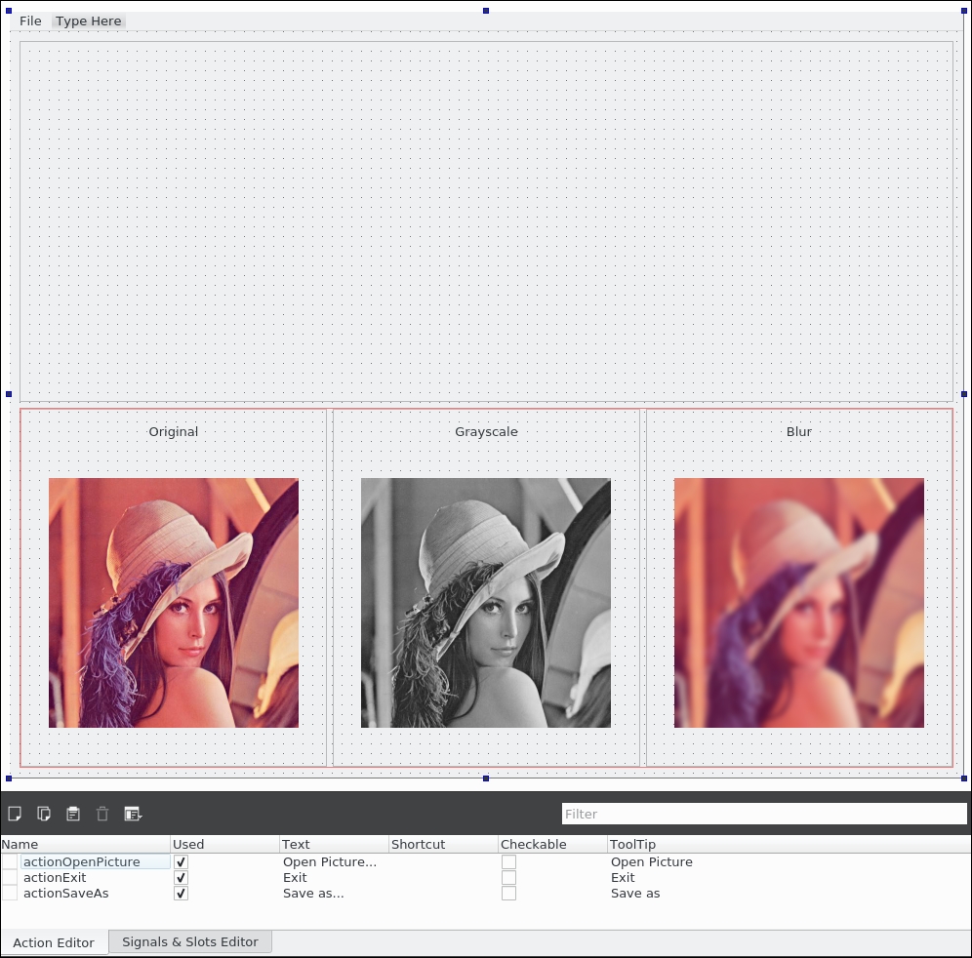Toggle Used checkbox for actionOpenPicture
Viewport: 972px width, 958px height.
[x=181, y=862]
